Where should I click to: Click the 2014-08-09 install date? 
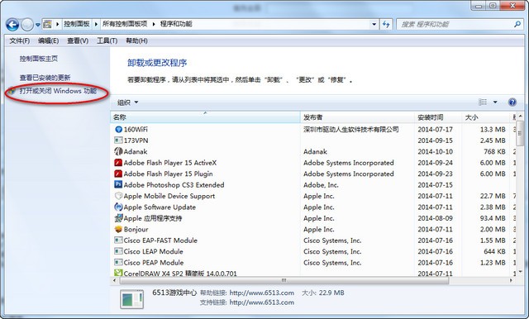pos(436,218)
